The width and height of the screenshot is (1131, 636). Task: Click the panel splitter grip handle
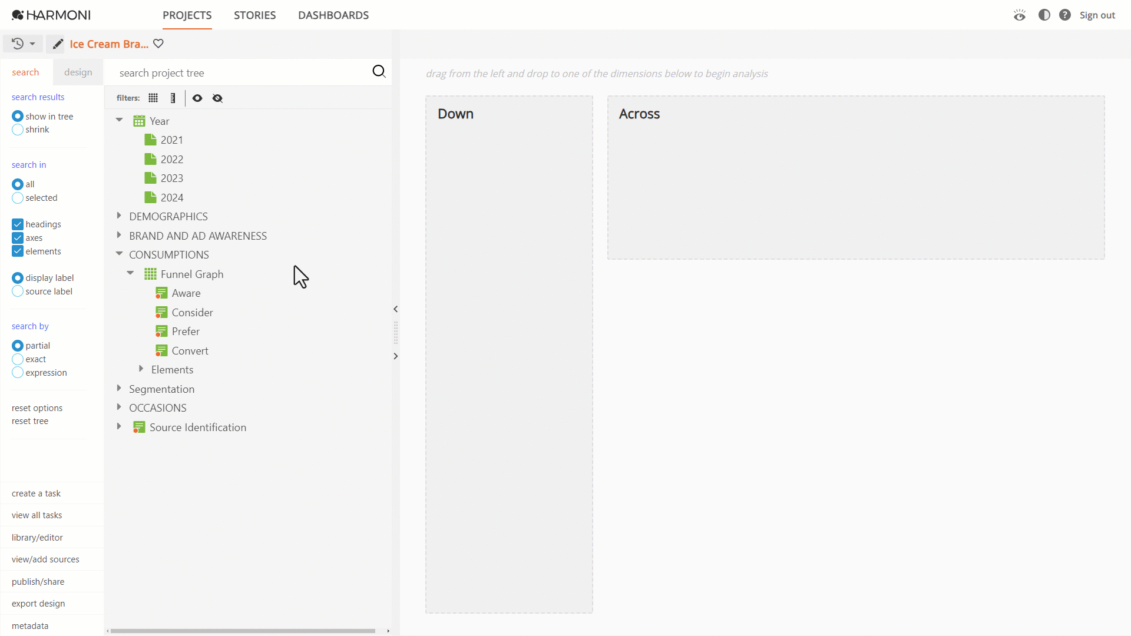[x=395, y=333]
